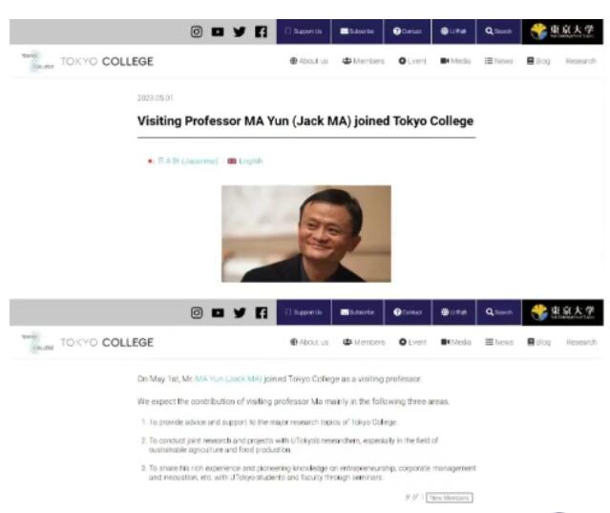Click the upper header's Search magnifier button
The image size is (610, 513).
tap(498, 32)
